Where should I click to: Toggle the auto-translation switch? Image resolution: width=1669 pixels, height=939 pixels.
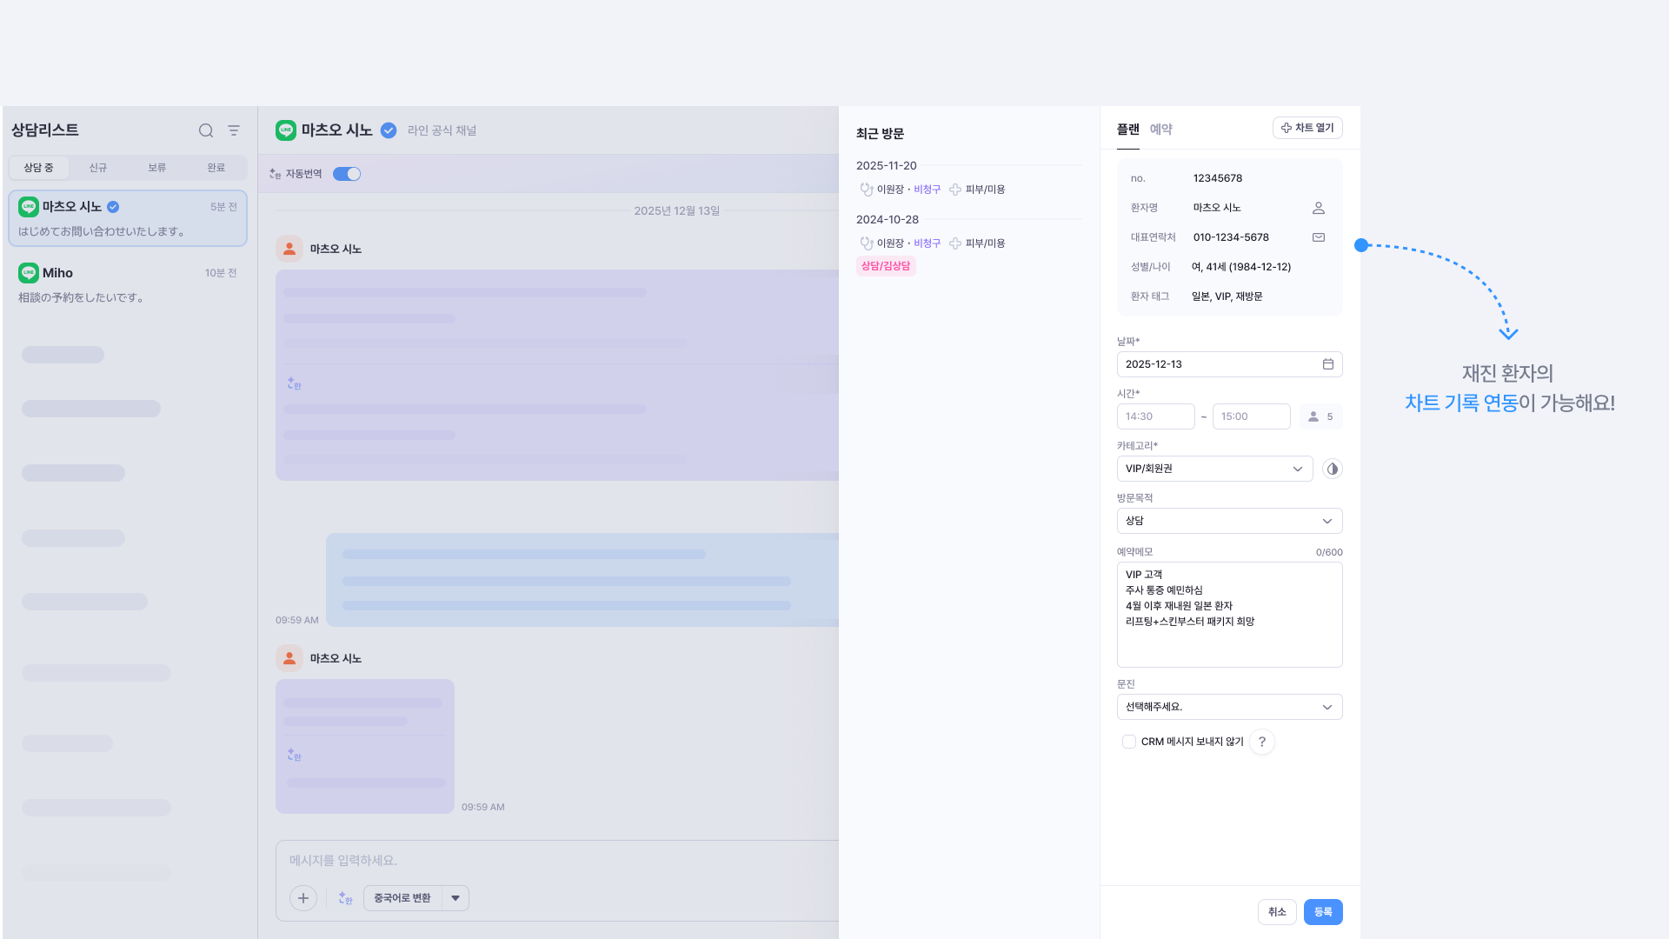tap(347, 174)
